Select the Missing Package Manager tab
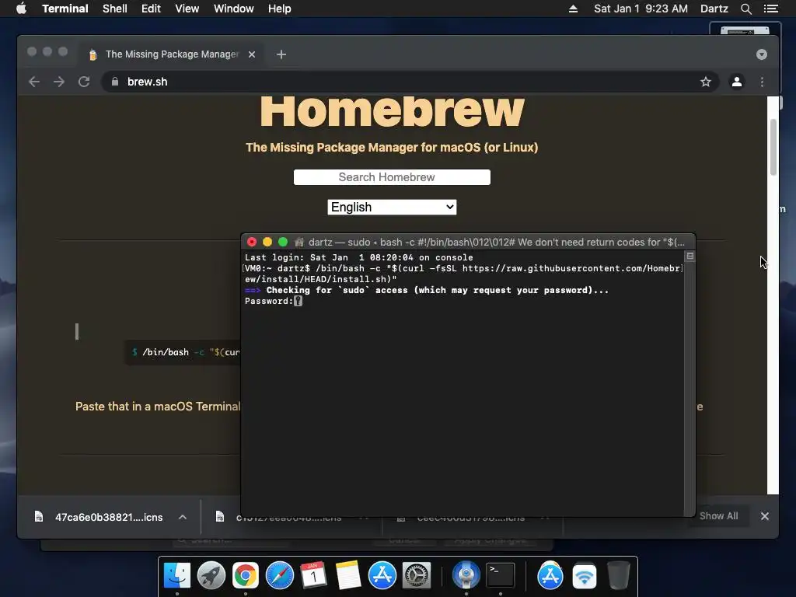The height and width of the screenshot is (597, 796). click(x=172, y=54)
